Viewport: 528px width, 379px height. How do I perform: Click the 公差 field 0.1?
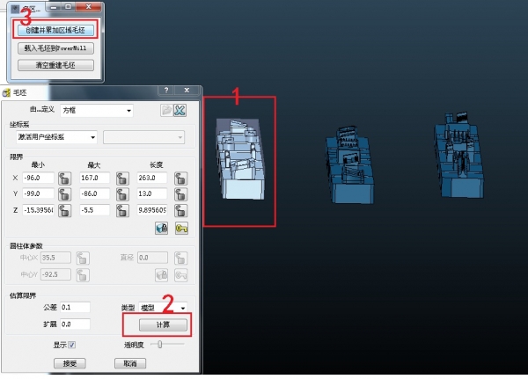pyautogui.click(x=75, y=307)
